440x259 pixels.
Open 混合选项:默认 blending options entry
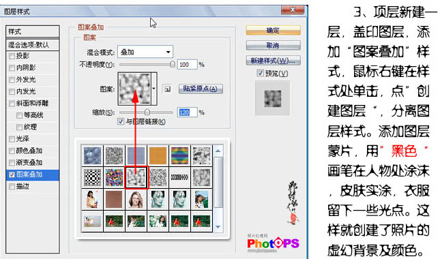point(32,45)
